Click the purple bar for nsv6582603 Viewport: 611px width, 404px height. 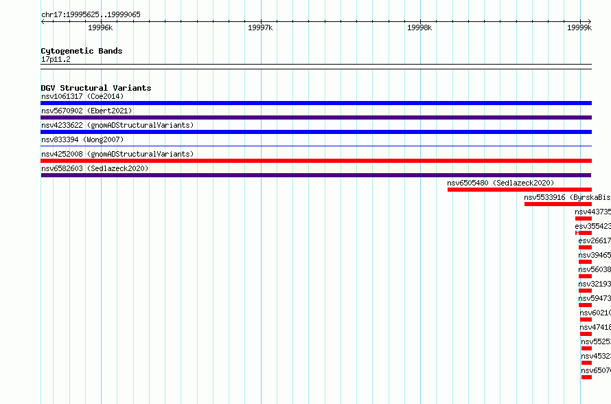pyautogui.click(x=316, y=175)
